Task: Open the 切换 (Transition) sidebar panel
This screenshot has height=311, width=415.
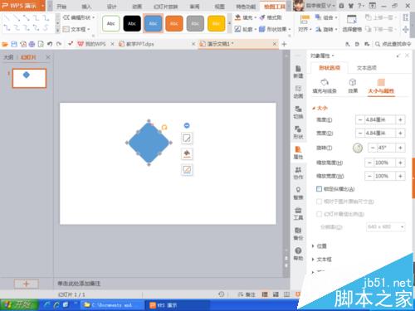Action: click(298, 112)
